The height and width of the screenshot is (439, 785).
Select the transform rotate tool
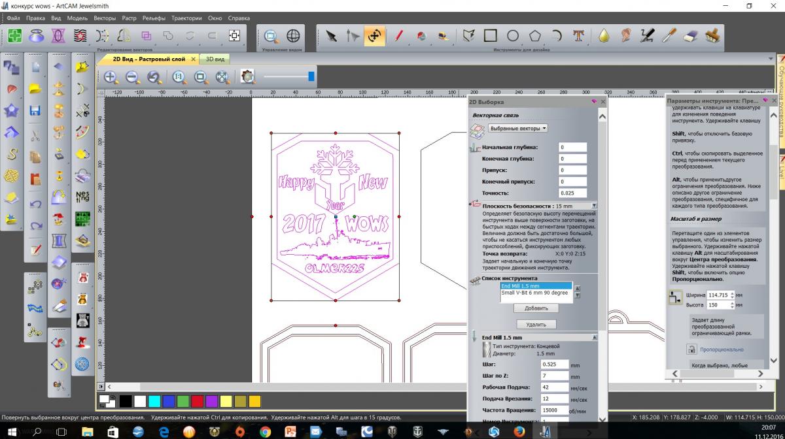pyautogui.click(x=374, y=35)
